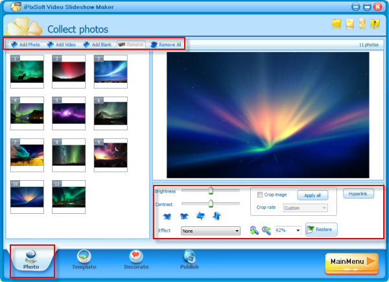Rotate image right with second rotate icon
The height and width of the screenshot is (282, 389).
(x=184, y=217)
